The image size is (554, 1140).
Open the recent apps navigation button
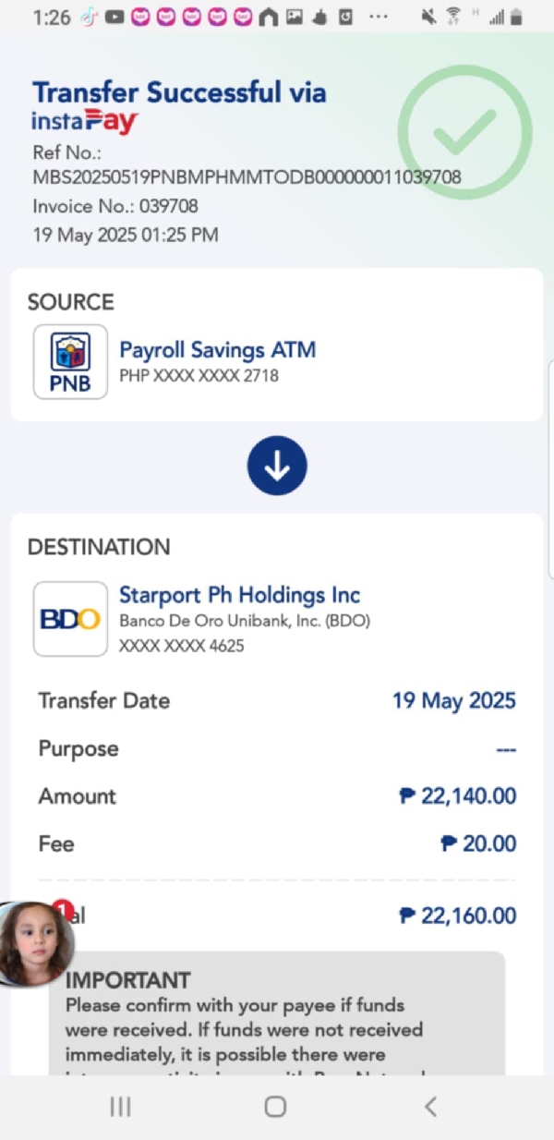pyautogui.click(x=120, y=1107)
